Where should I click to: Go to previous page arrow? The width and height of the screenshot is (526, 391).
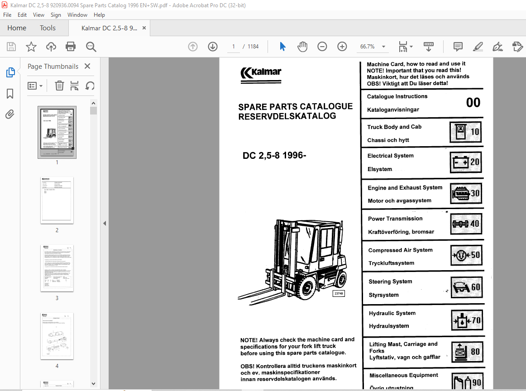click(193, 47)
